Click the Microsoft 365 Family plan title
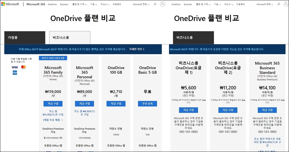The image size is (289, 152). coord(53,70)
